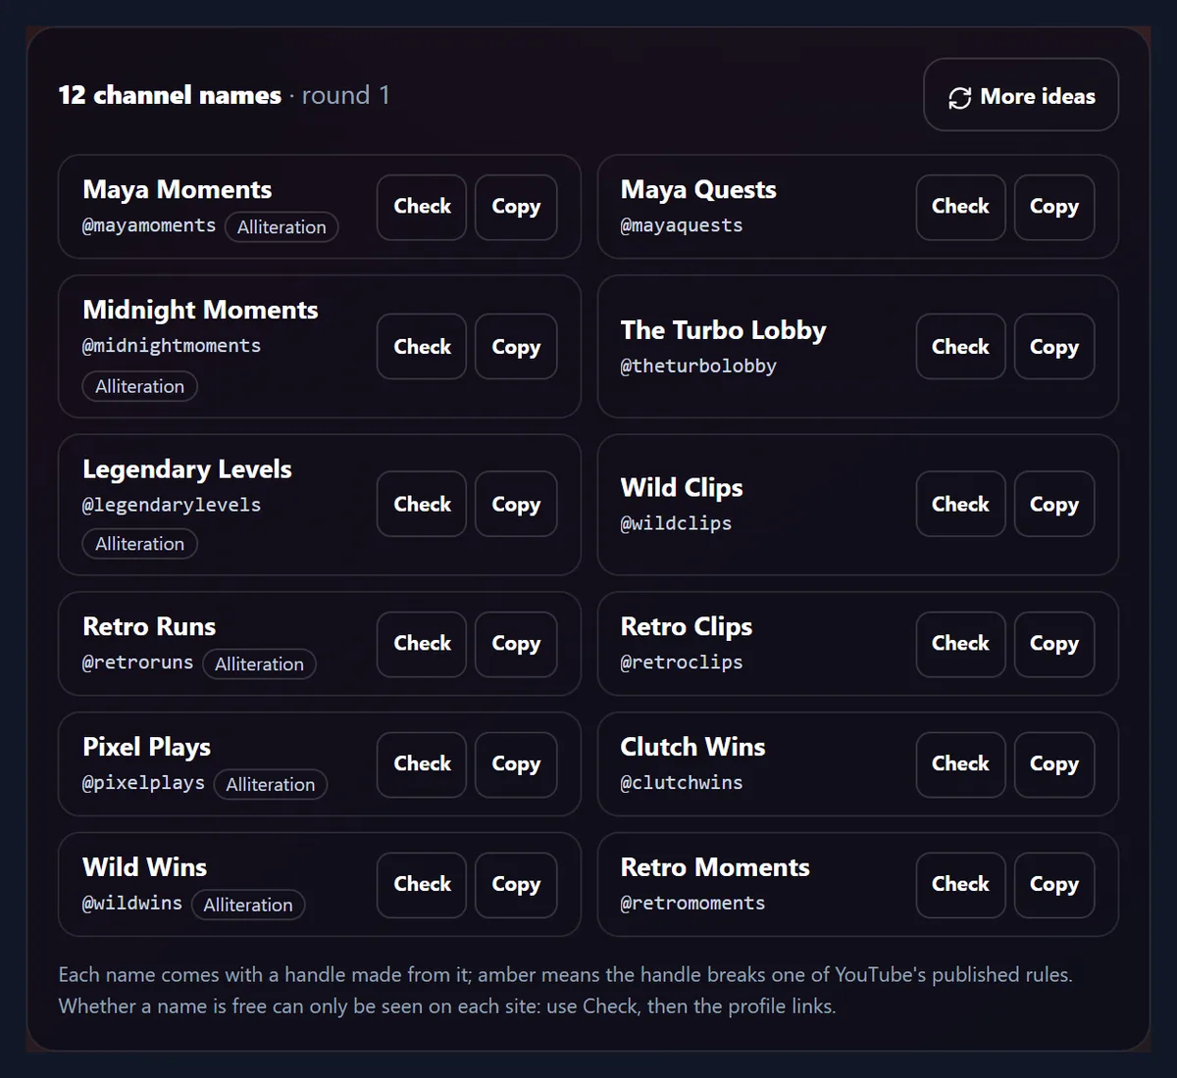1177x1078 pixels.
Task: Click the Alliteration tag on Midnight Moments
Action: click(139, 386)
